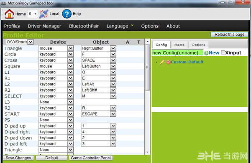
Task: Expand the Circle object dropdown showing F
Action: (98, 54)
